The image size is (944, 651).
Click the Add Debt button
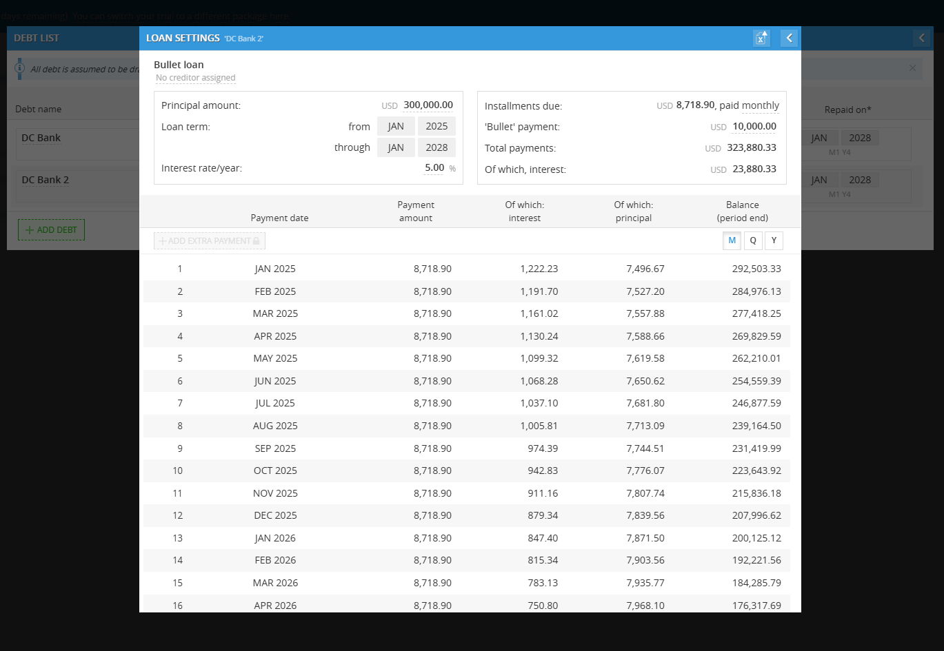[51, 229]
